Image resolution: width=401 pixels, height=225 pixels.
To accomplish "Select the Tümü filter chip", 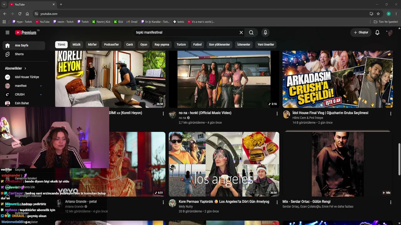I will [61, 45].
